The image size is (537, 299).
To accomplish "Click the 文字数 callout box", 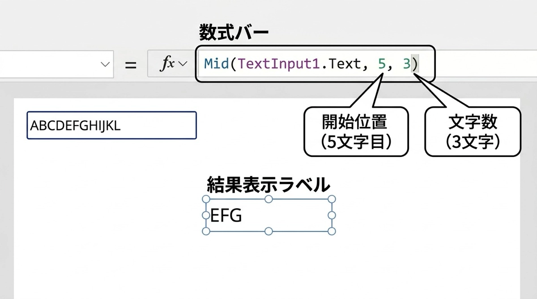I will click(473, 131).
